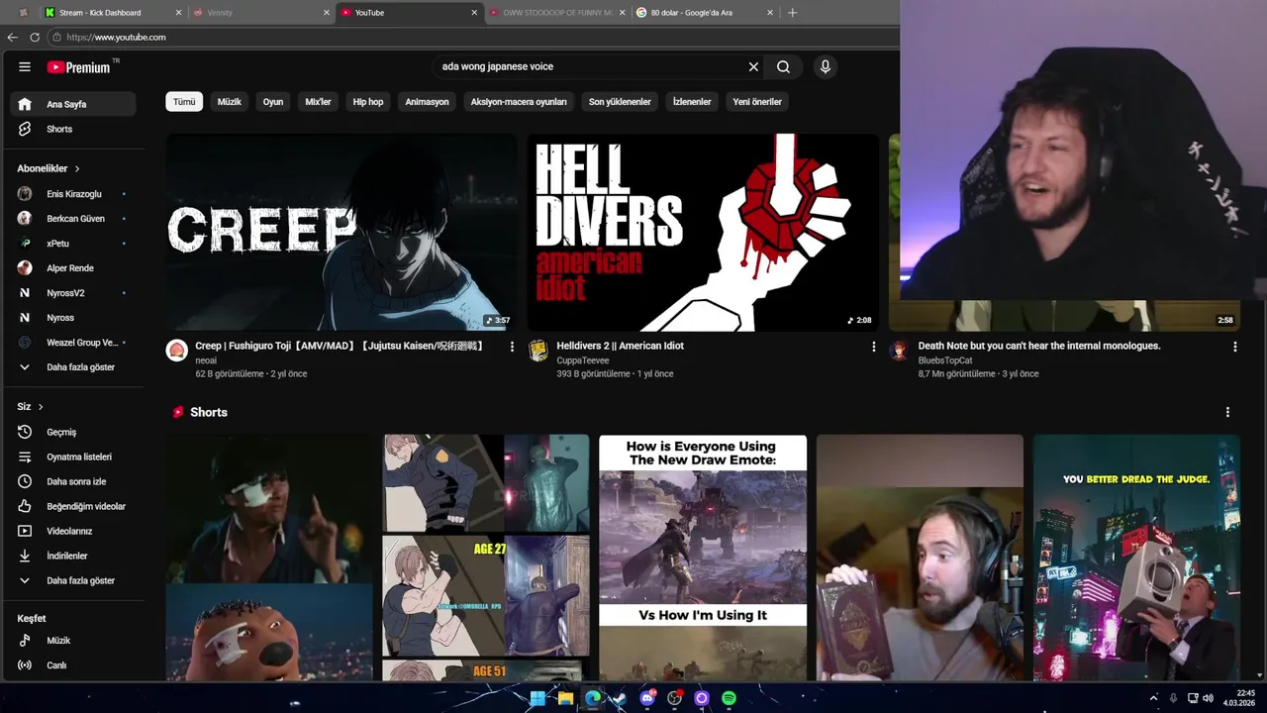The image size is (1267, 713).
Task: Expand Daha fazla göster under Siz
Action: click(72, 580)
